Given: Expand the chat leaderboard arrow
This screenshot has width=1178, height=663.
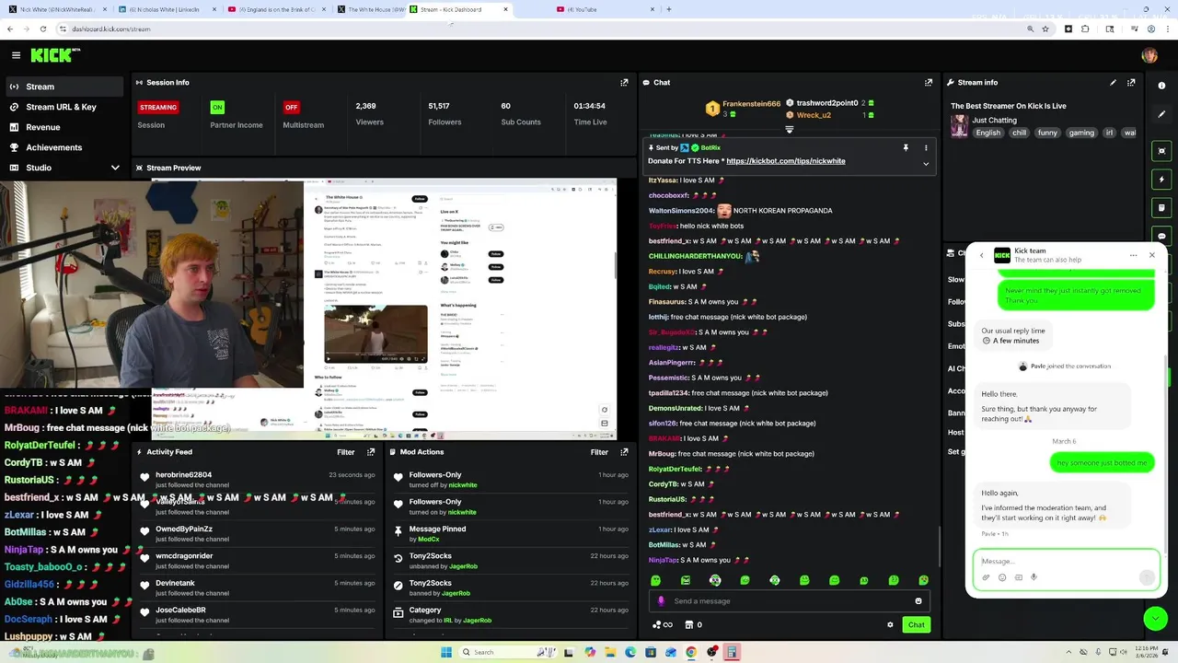Looking at the screenshot, I should click(x=789, y=130).
